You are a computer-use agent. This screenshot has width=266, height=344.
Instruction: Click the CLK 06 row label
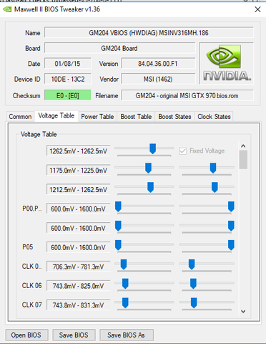(31, 286)
